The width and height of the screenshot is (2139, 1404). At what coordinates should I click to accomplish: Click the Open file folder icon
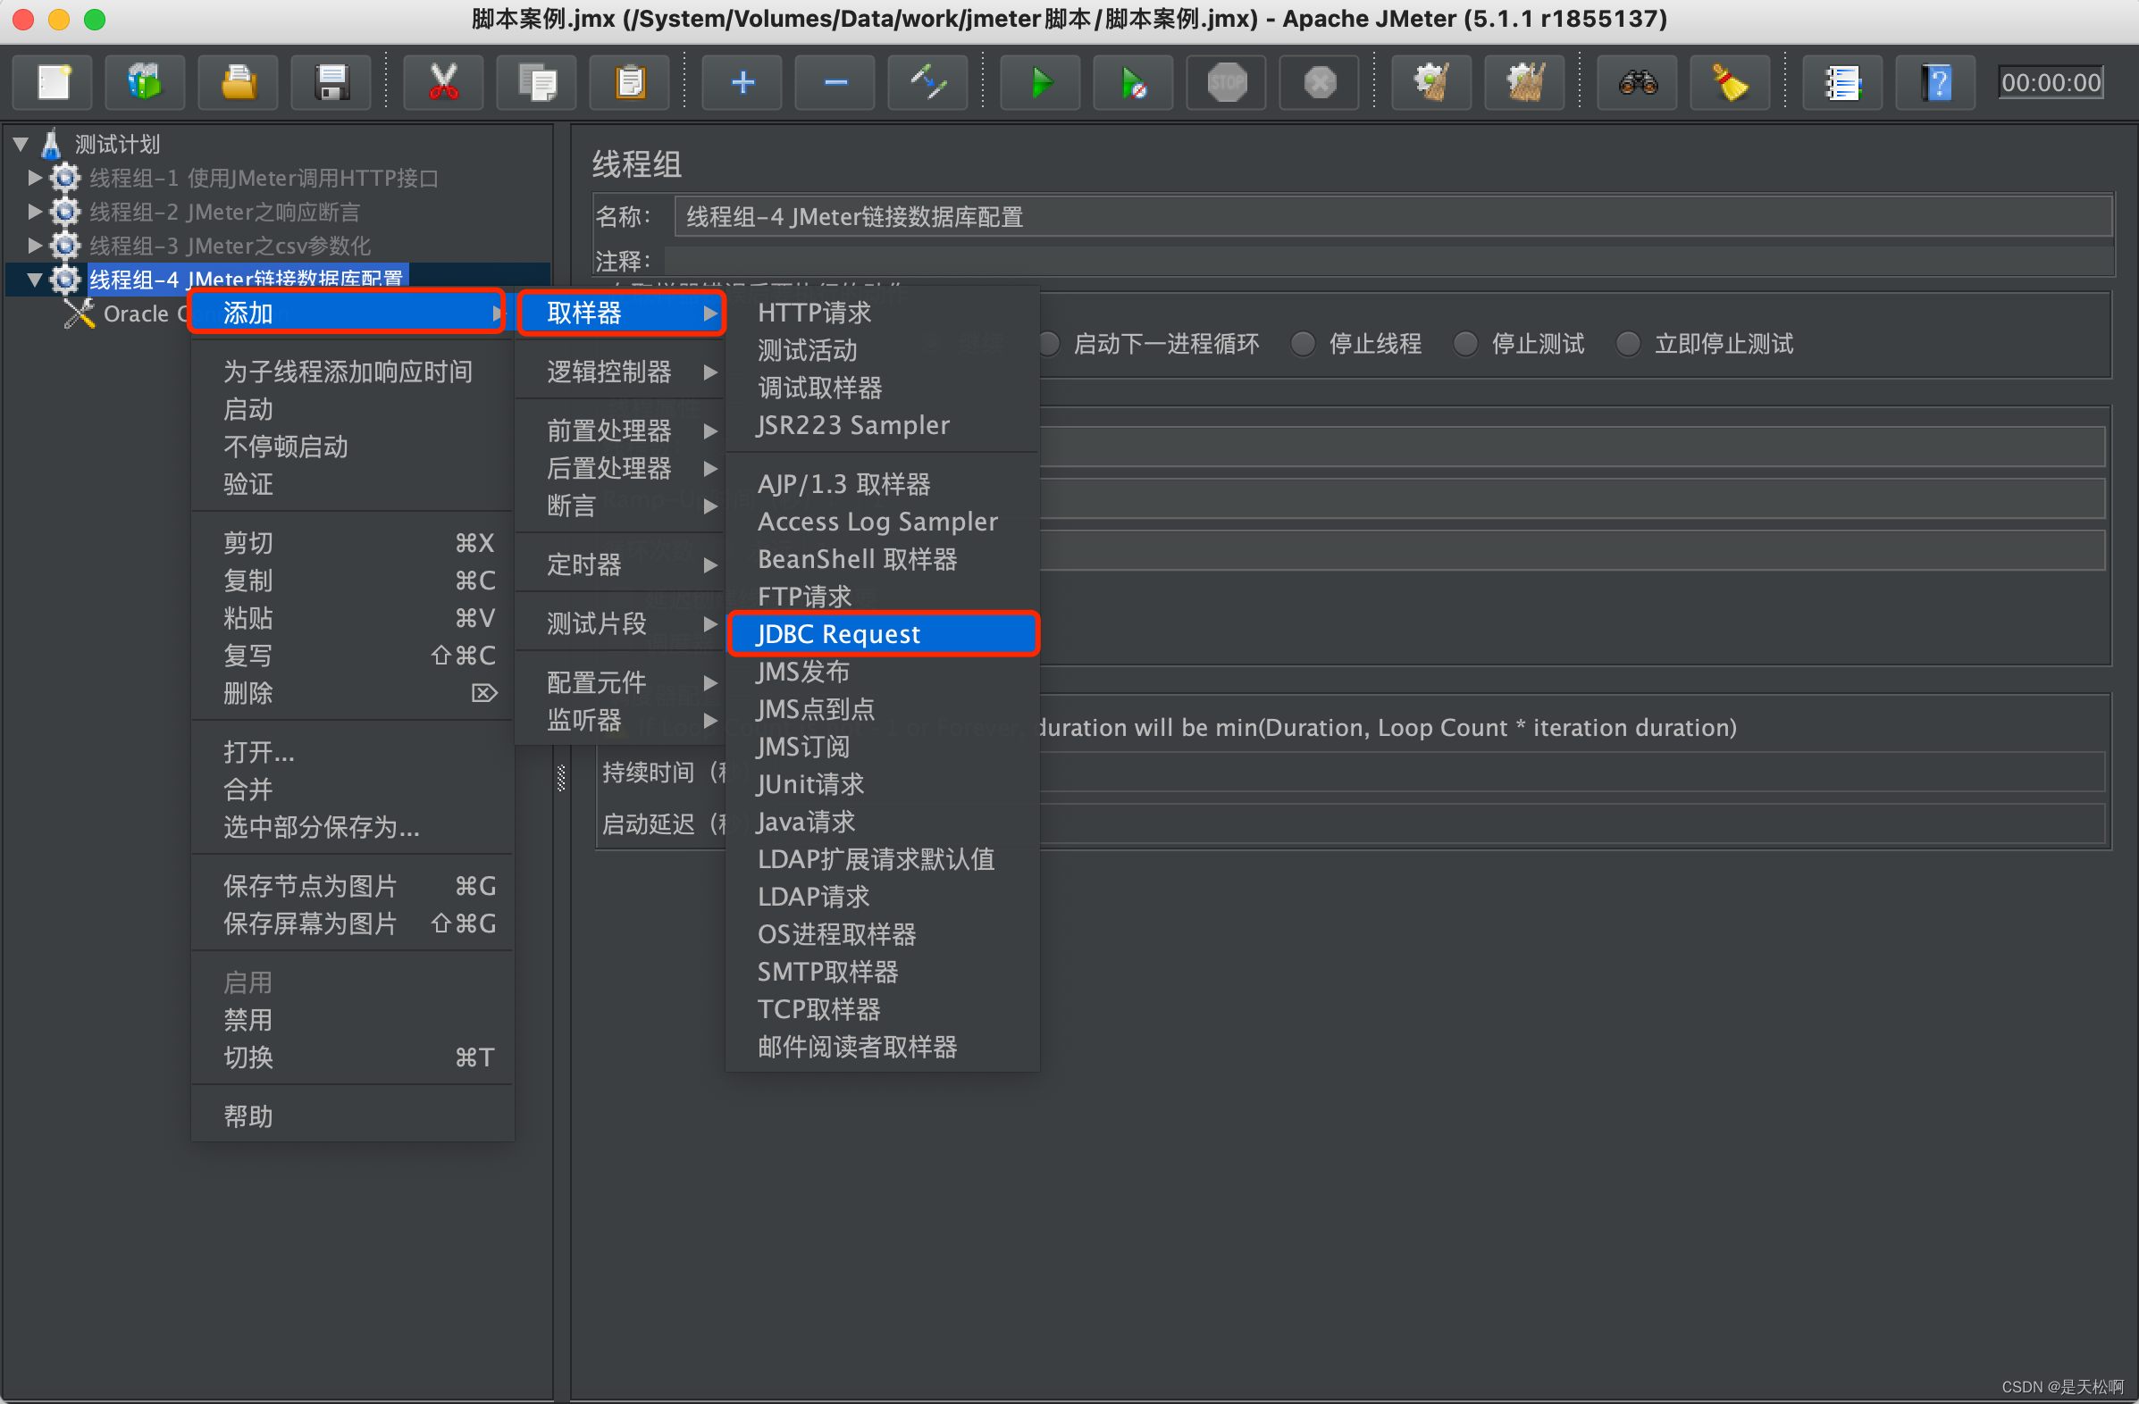[239, 83]
